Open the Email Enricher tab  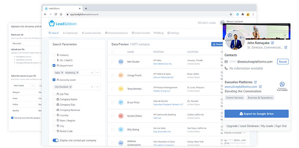tap(141, 33)
